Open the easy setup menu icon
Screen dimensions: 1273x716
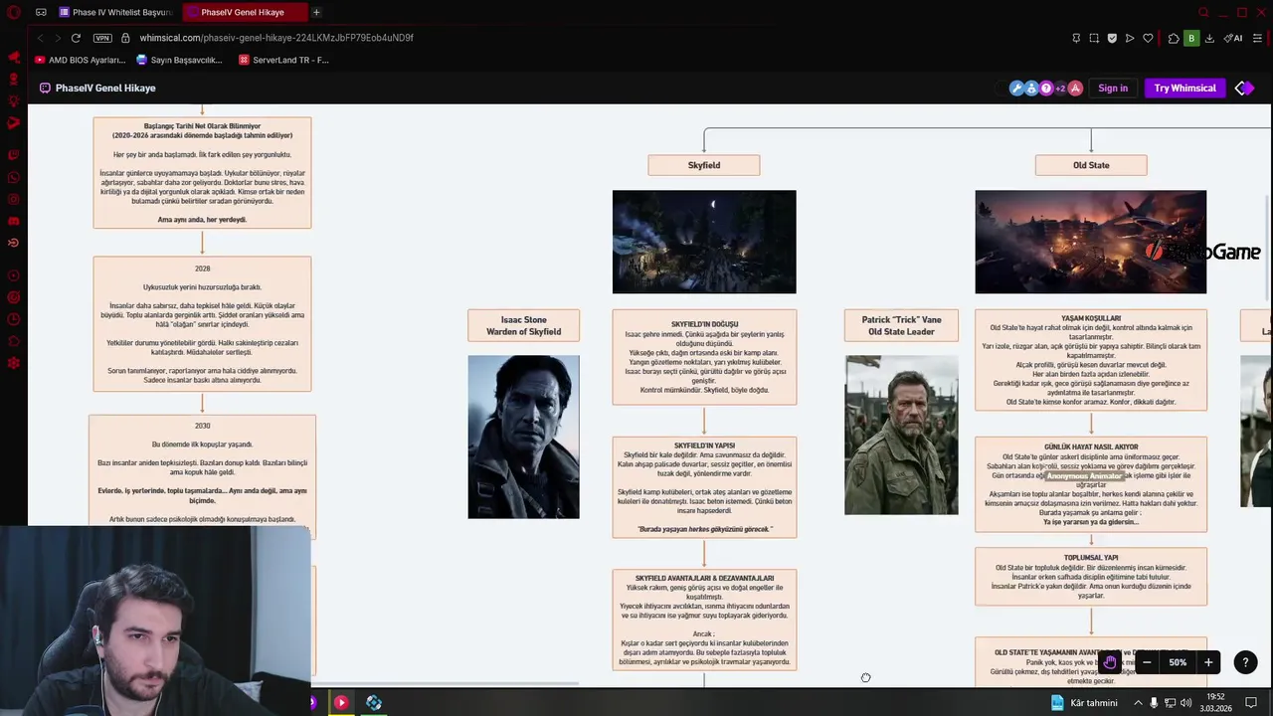coord(1258,38)
